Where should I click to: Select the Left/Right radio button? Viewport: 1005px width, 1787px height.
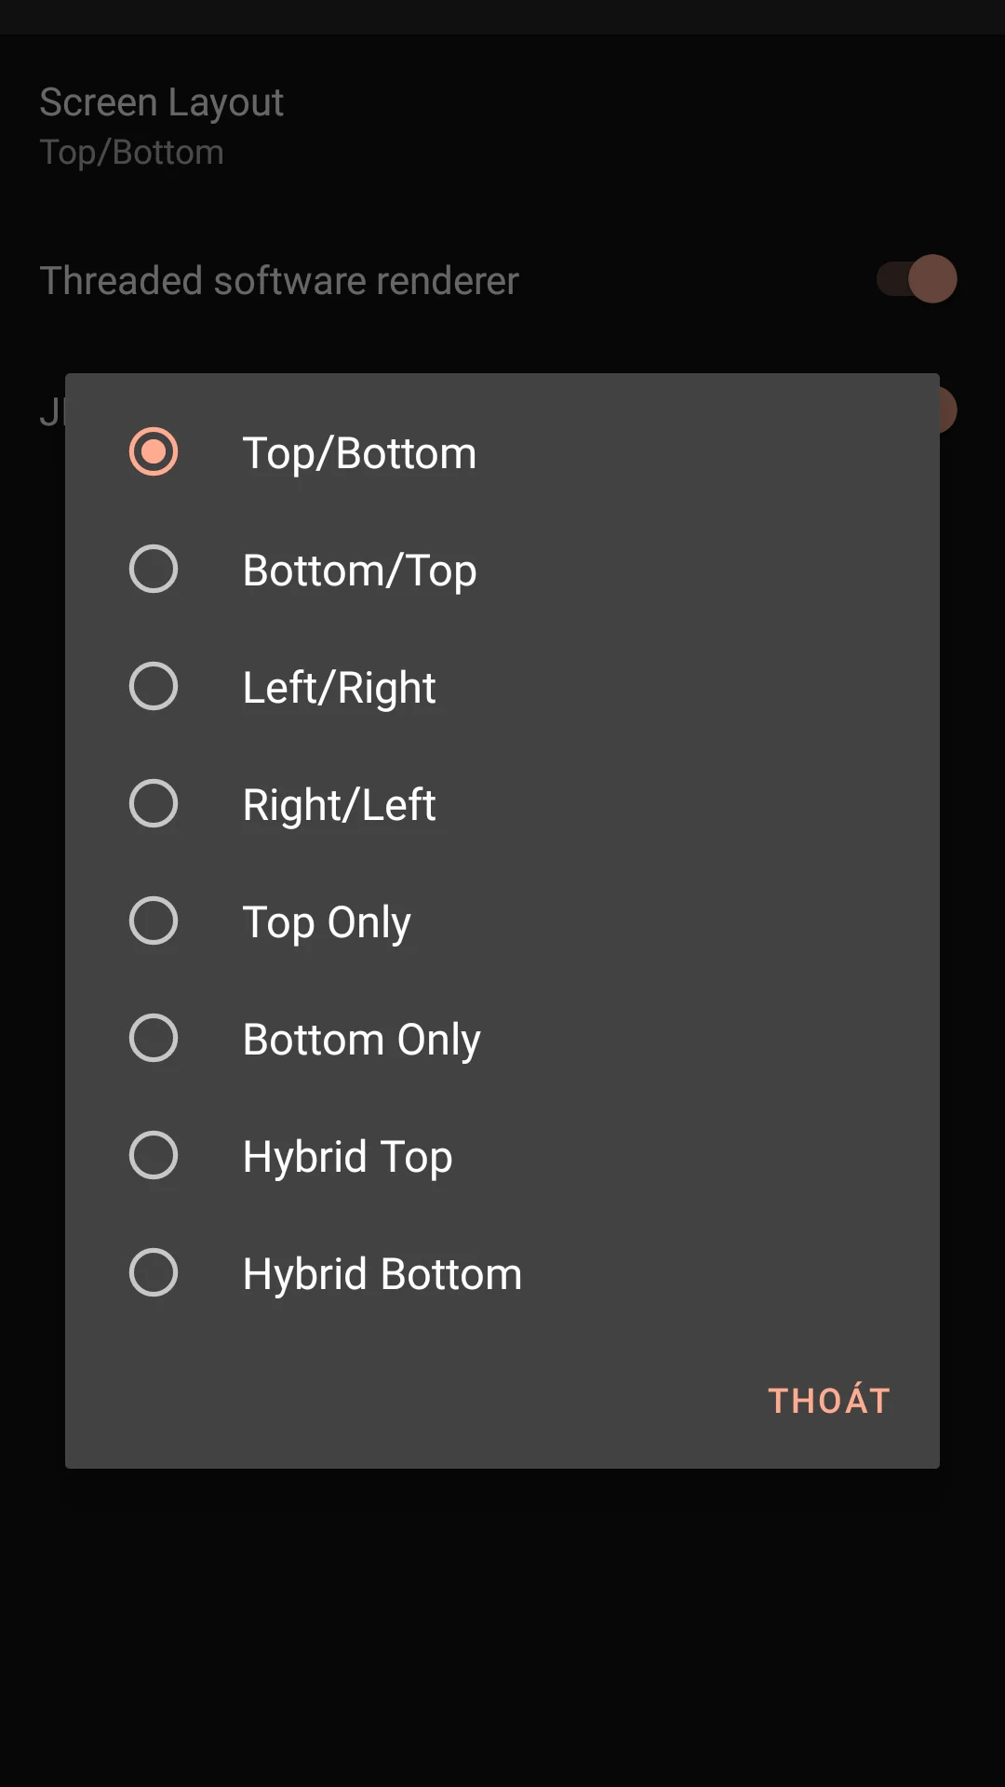154,687
